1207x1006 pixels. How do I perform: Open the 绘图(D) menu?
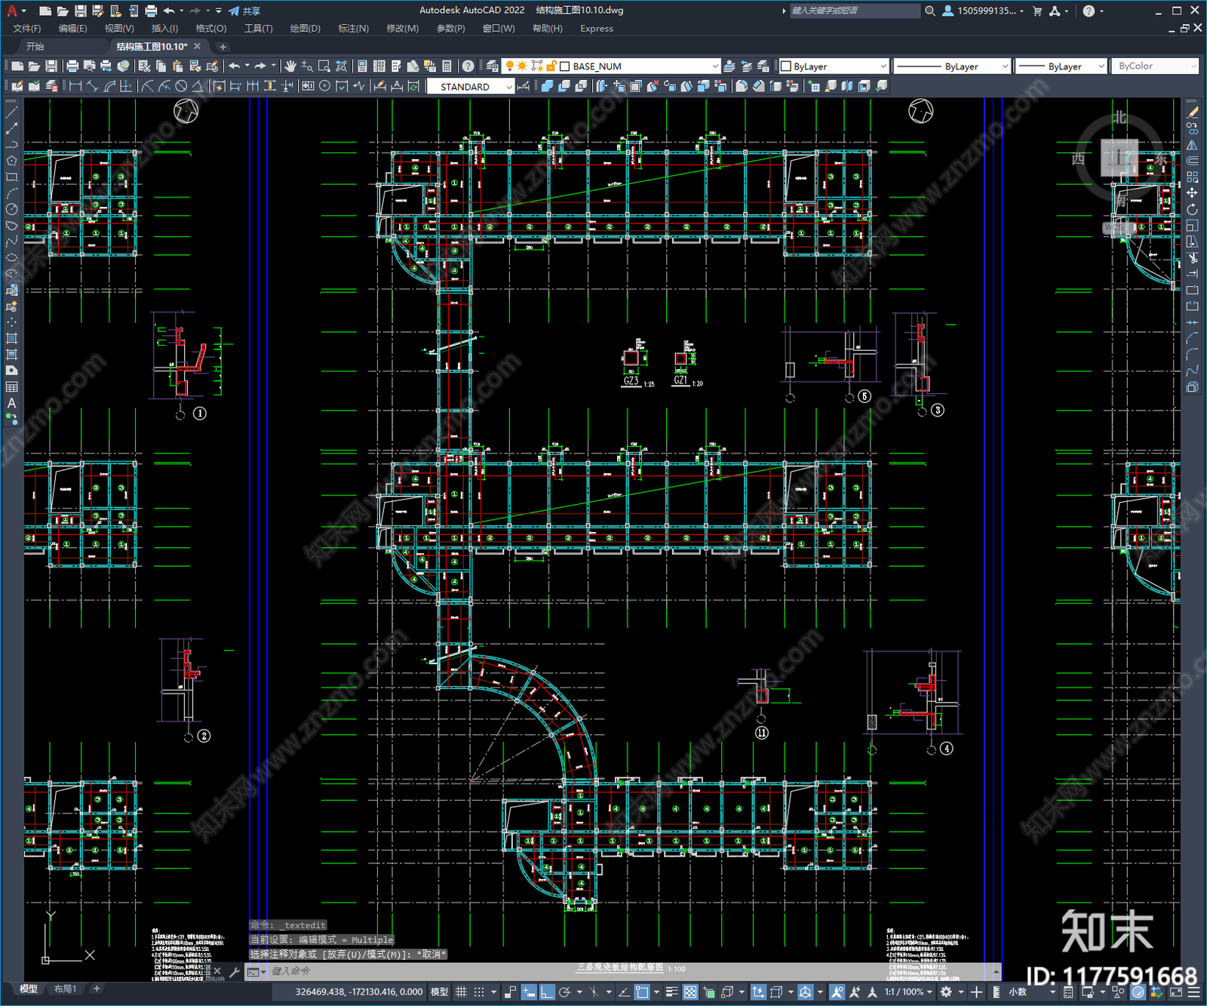click(305, 29)
